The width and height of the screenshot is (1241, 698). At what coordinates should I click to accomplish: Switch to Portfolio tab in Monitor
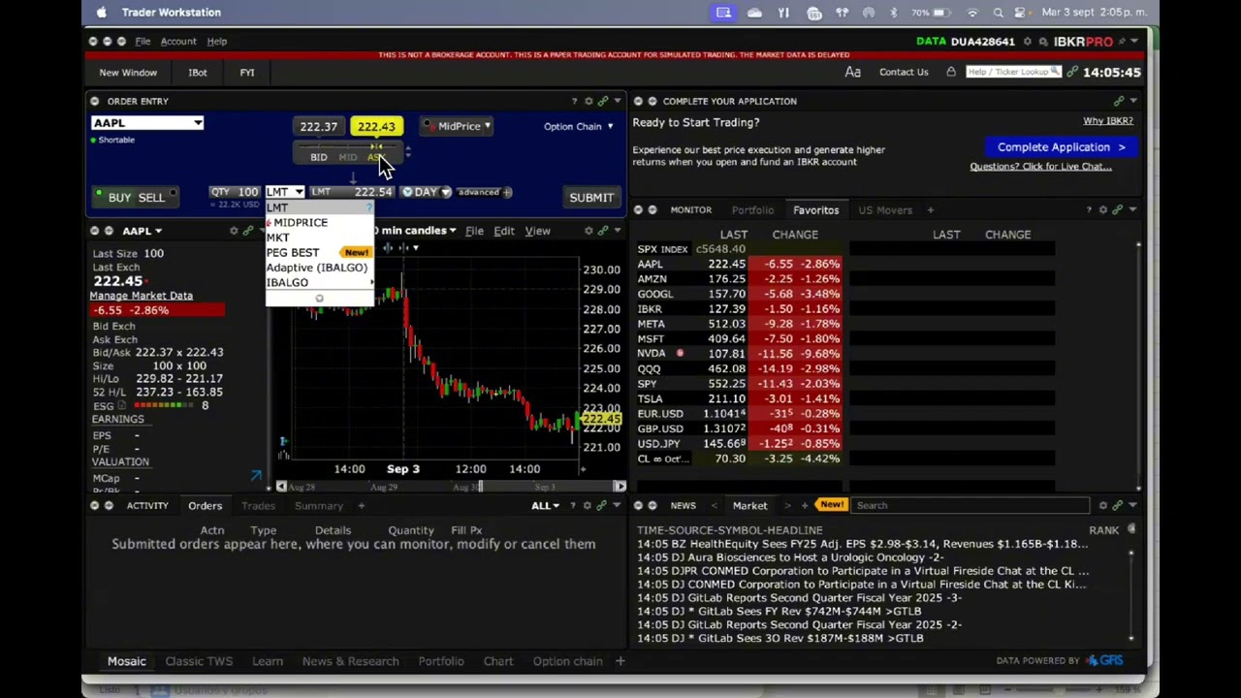752,210
